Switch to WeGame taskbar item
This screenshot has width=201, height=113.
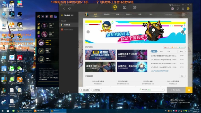(x=58, y=111)
